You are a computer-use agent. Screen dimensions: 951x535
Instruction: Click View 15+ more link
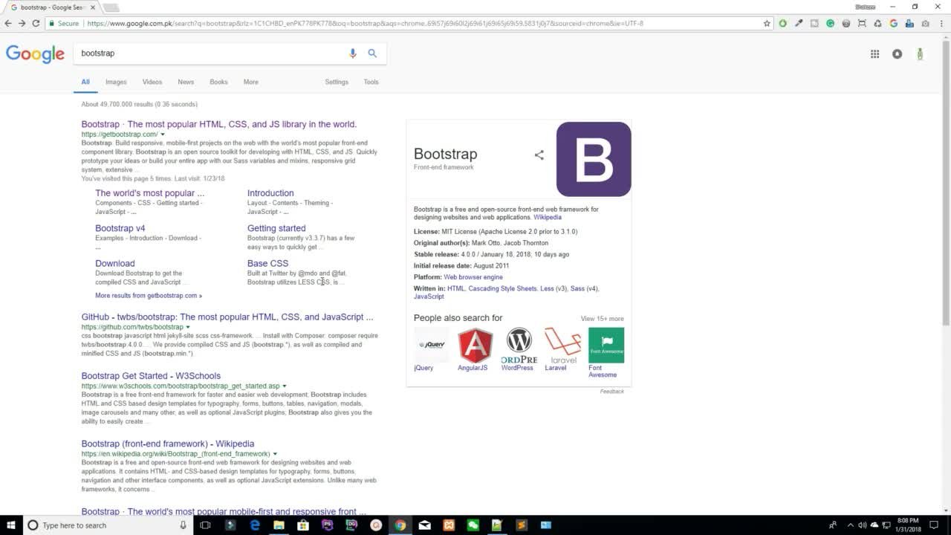[602, 319]
